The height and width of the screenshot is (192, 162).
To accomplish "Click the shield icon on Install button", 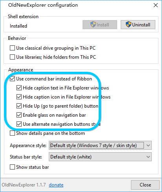I will coord(93,24).
